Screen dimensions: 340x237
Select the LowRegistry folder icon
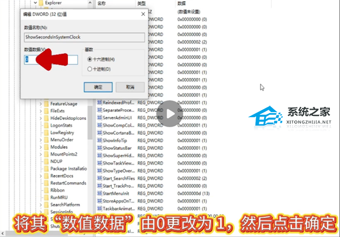tap(46, 132)
